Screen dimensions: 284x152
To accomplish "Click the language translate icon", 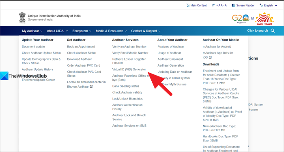I will point(261,5).
